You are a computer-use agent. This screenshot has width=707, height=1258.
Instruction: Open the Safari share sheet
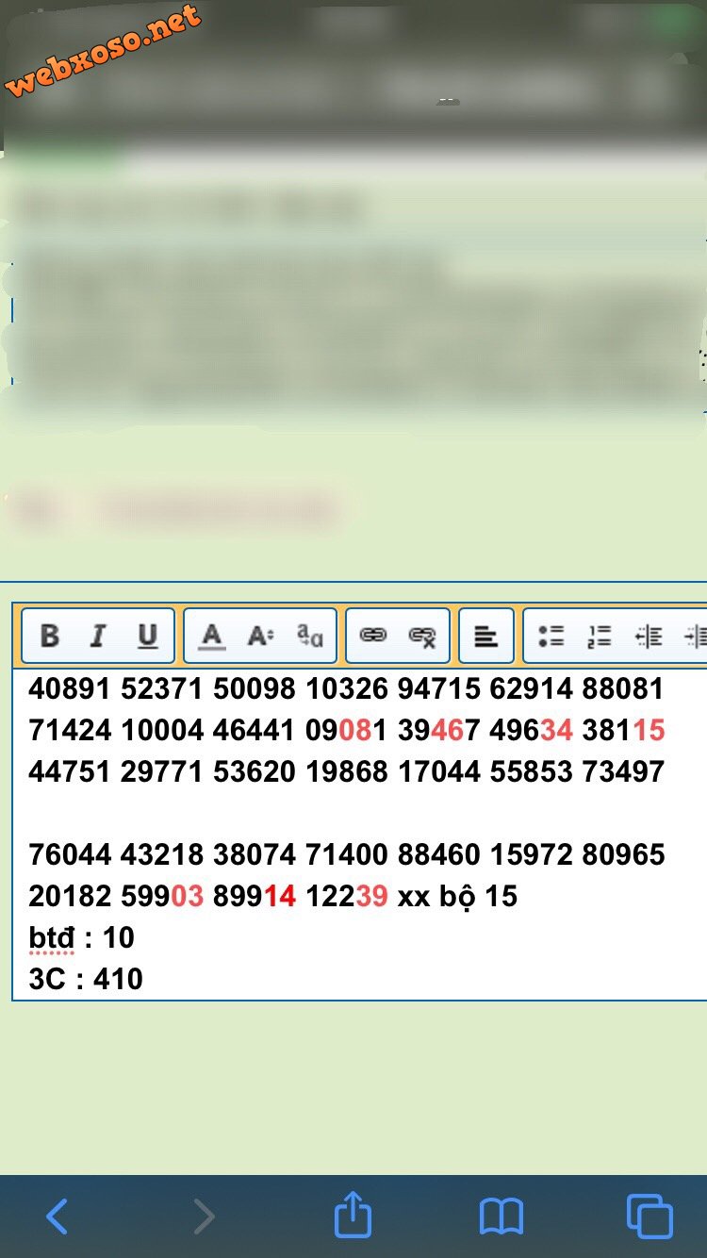coord(353,1214)
